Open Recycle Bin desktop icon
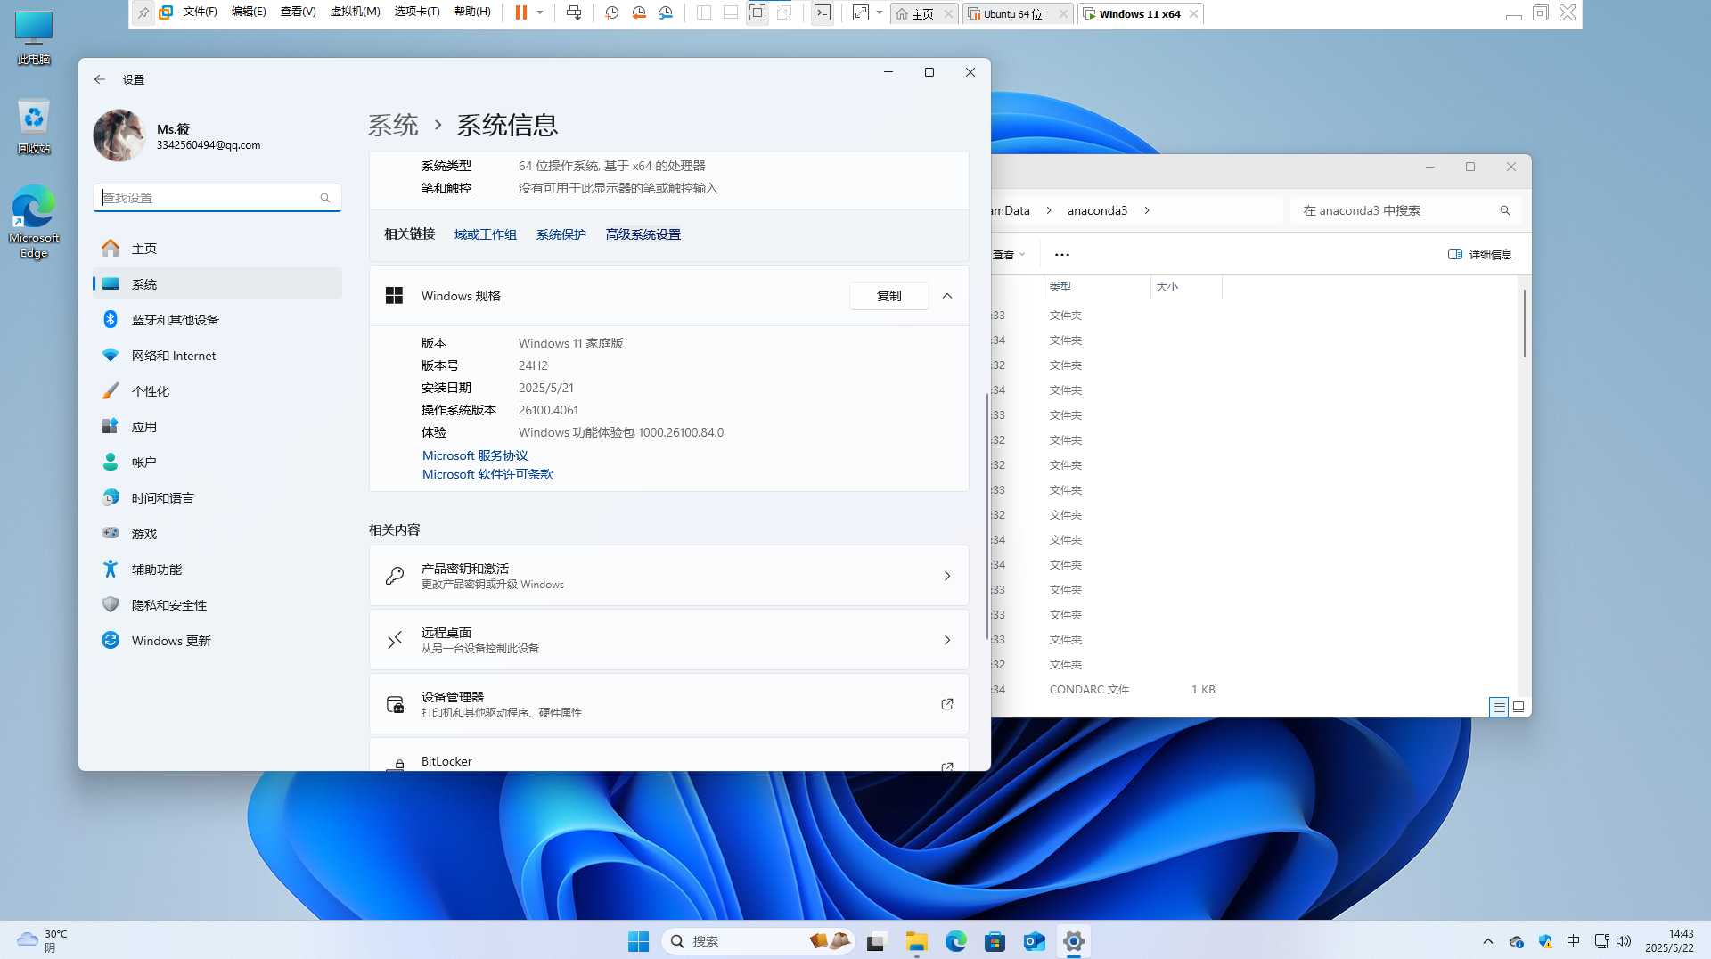1711x959 pixels. click(x=34, y=125)
